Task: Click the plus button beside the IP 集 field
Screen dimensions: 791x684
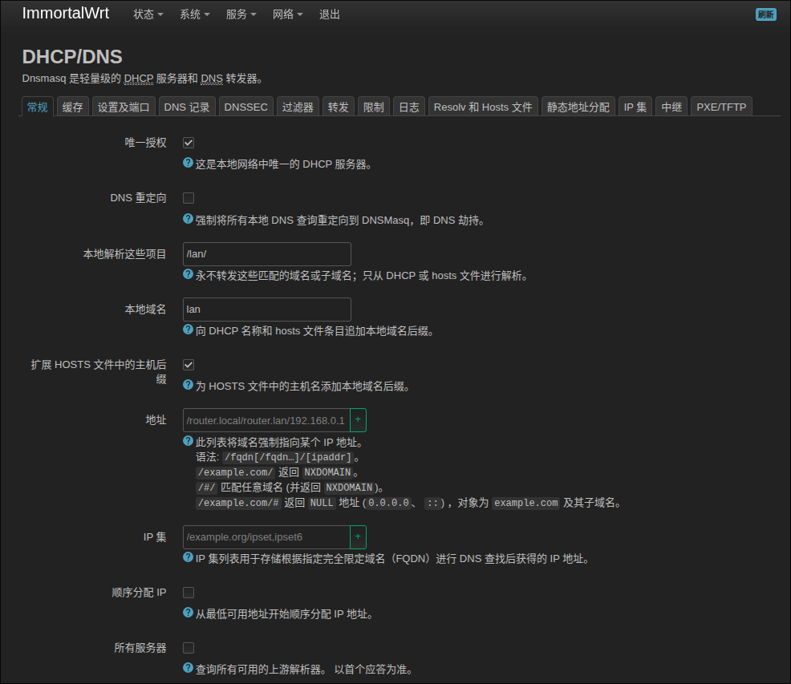Action: [359, 536]
